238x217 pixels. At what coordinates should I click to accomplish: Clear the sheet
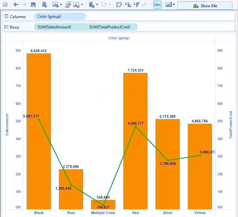[76, 5]
